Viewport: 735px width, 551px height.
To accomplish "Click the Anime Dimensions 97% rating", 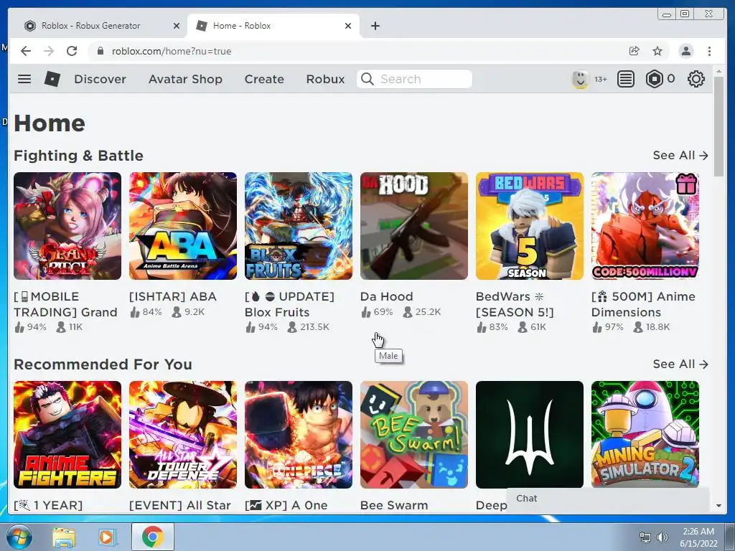I will point(607,327).
